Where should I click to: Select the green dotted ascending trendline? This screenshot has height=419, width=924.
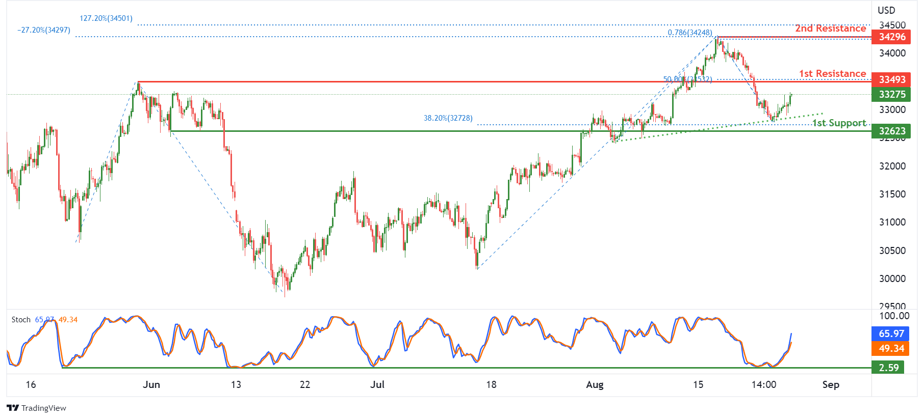click(x=718, y=127)
